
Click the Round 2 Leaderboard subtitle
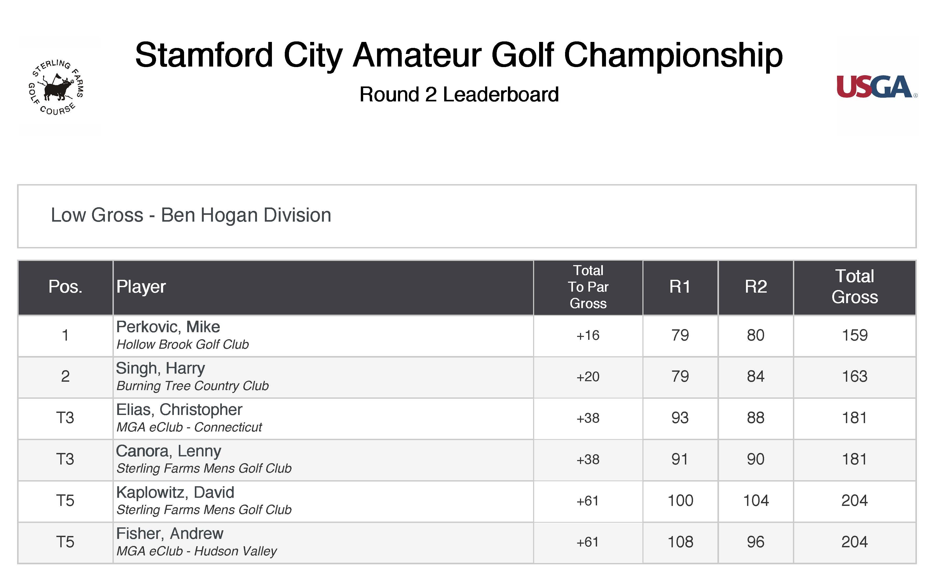[x=459, y=95]
